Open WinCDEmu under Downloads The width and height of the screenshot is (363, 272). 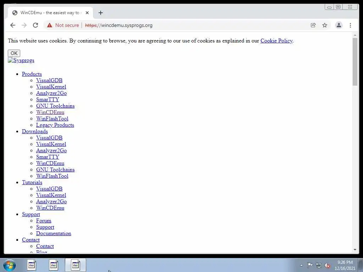tap(50, 163)
